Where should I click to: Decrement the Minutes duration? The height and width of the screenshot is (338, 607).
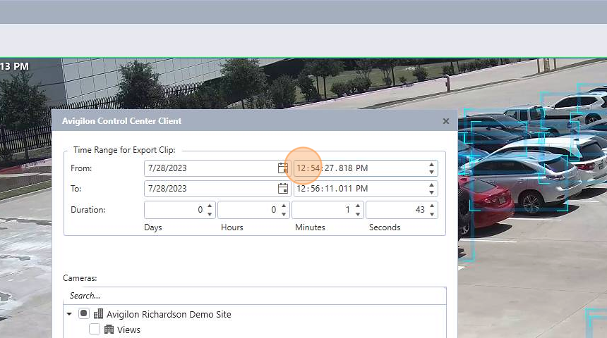[358, 213]
